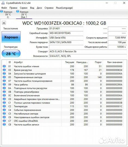Click raw value 000000000834
The image size is (128, 147).
tap(114, 70)
